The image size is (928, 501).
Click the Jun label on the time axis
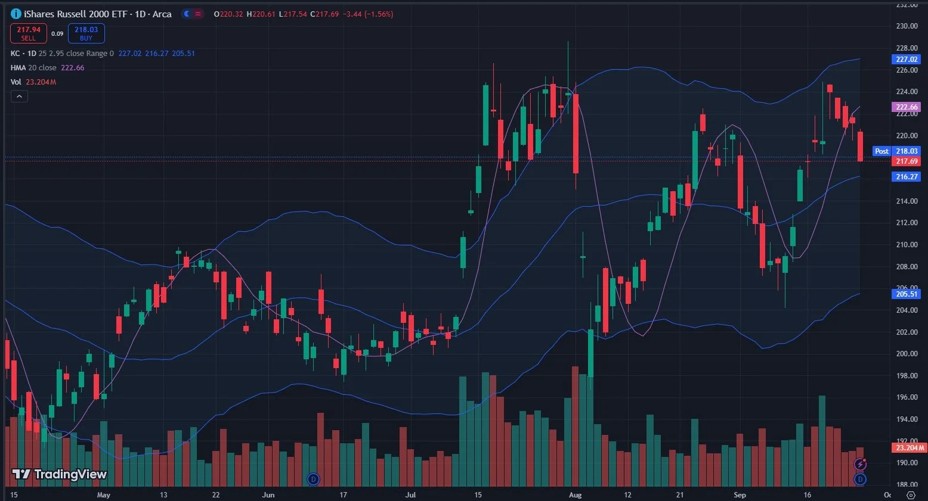268,495
